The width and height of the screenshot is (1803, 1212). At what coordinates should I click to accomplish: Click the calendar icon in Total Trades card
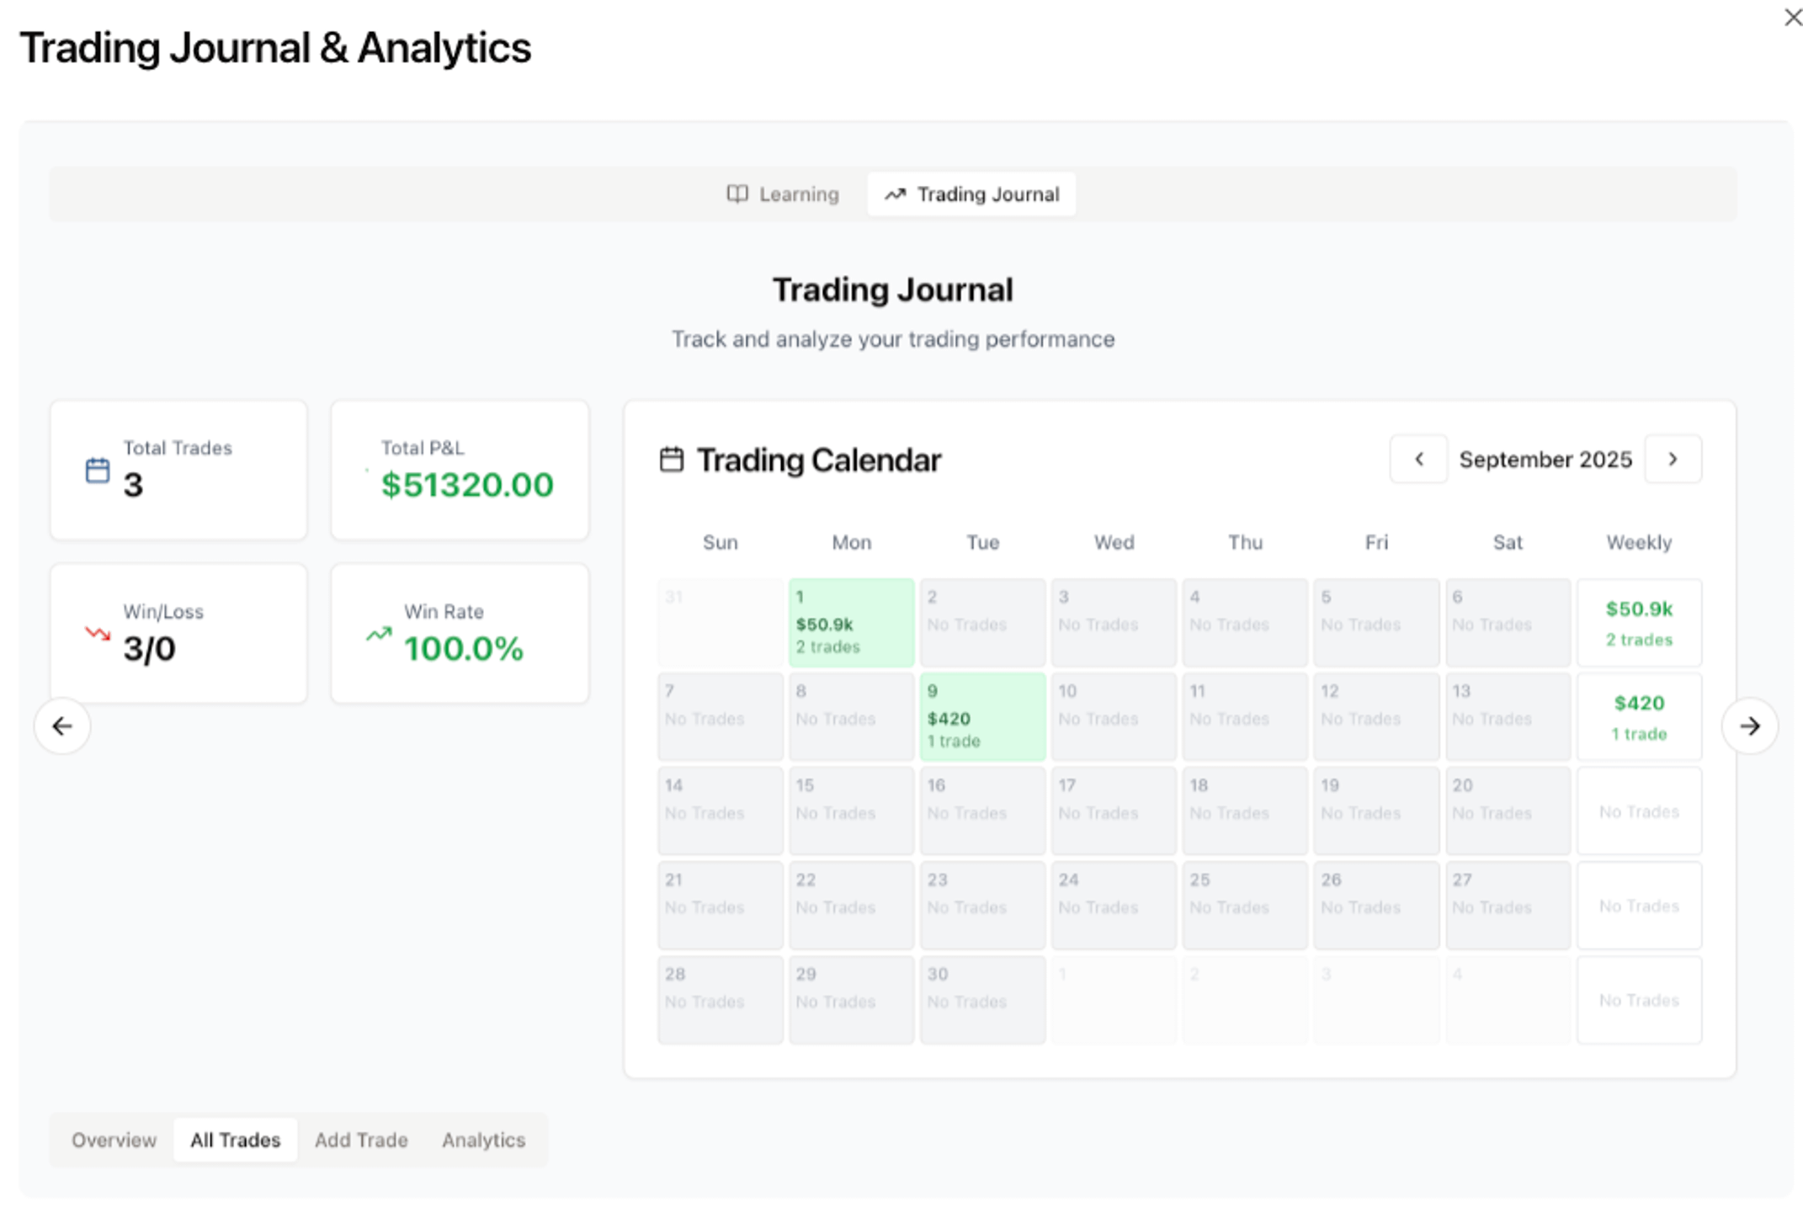click(x=98, y=470)
